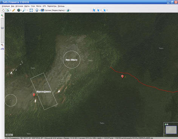This screenshot has height=139, width=178.
Task: Click the z15 zoom level label
Action: (2, 49)
